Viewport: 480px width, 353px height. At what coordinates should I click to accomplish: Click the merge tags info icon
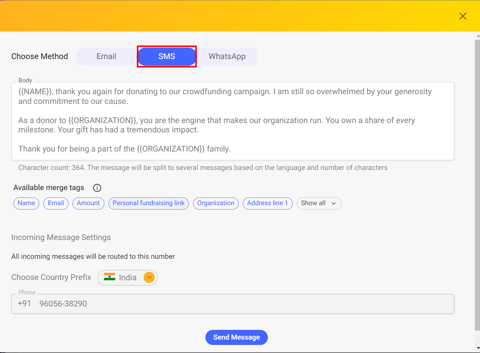click(x=97, y=188)
